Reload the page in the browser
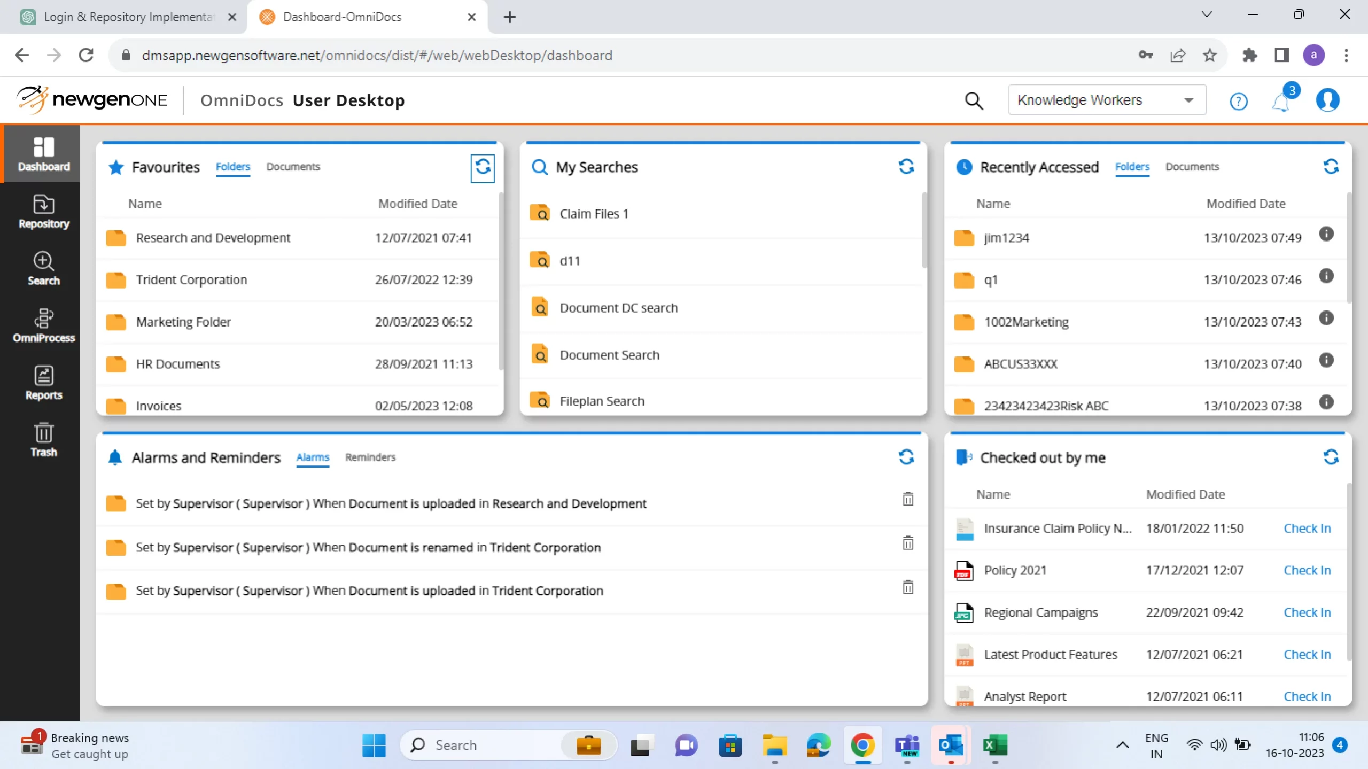 86,55
